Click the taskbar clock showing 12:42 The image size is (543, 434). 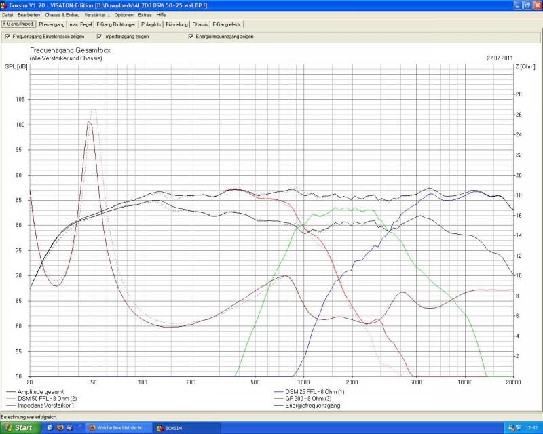[531, 428]
